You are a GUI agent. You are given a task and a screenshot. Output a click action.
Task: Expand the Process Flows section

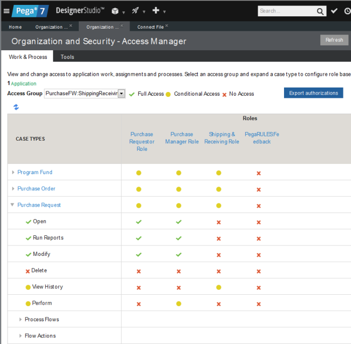tap(21, 320)
